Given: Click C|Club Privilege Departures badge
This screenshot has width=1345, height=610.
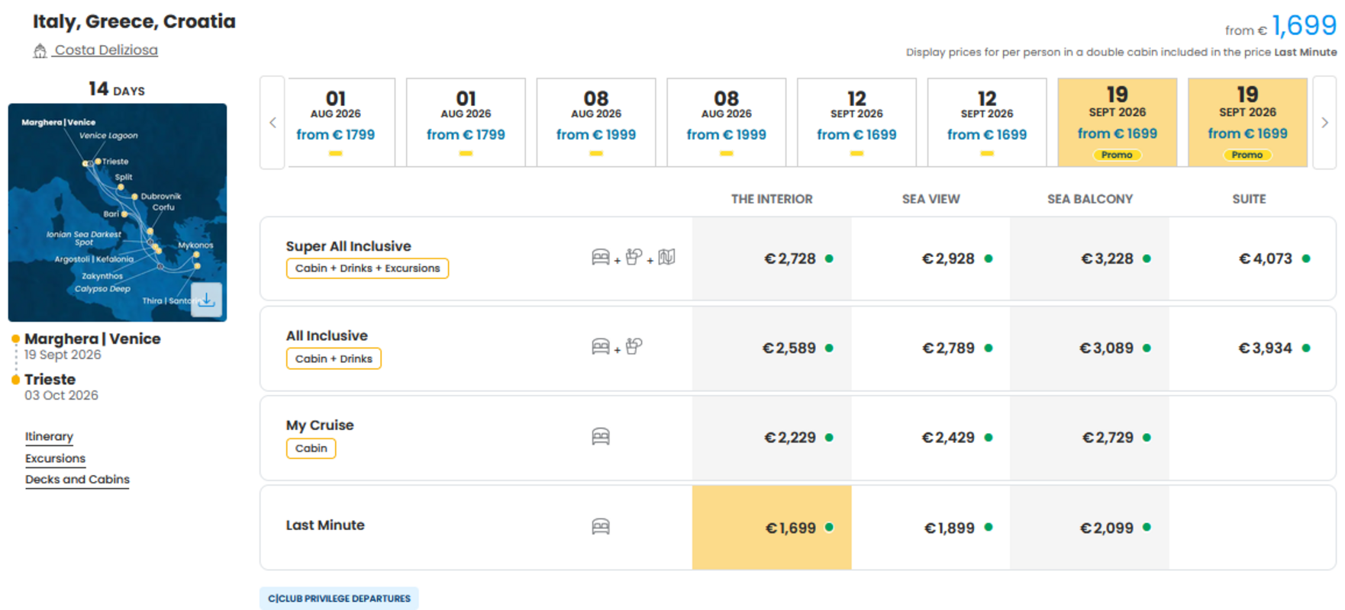Looking at the screenshot, I should click(339, 599).
